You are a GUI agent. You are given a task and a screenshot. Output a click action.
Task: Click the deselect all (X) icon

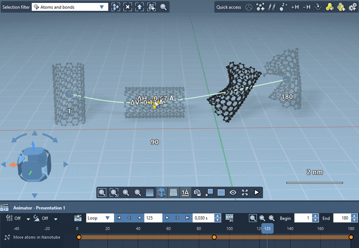click(128, 7)
